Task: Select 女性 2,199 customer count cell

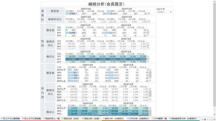Action: 70,33
